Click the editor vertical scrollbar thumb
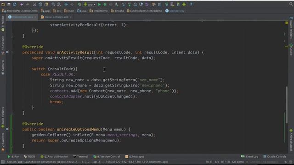Screen dimensions: 294x165 click(287, 105)
